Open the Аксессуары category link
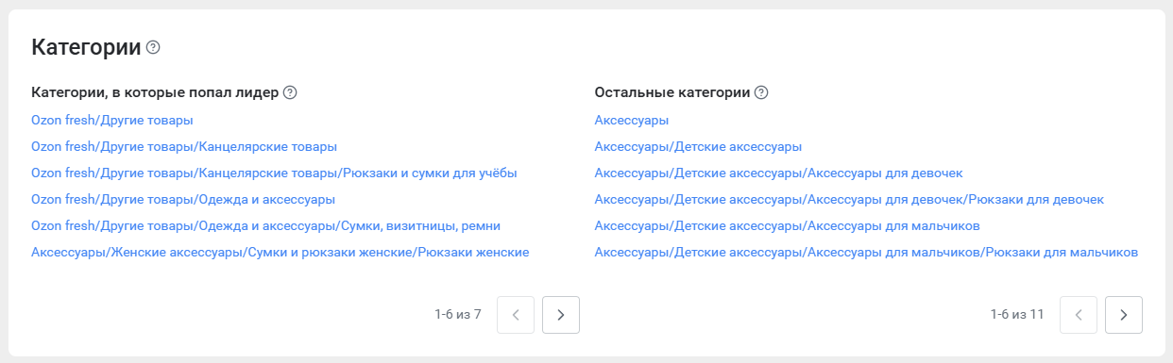This screenshot has height=363, width=1173. point(632,120)
